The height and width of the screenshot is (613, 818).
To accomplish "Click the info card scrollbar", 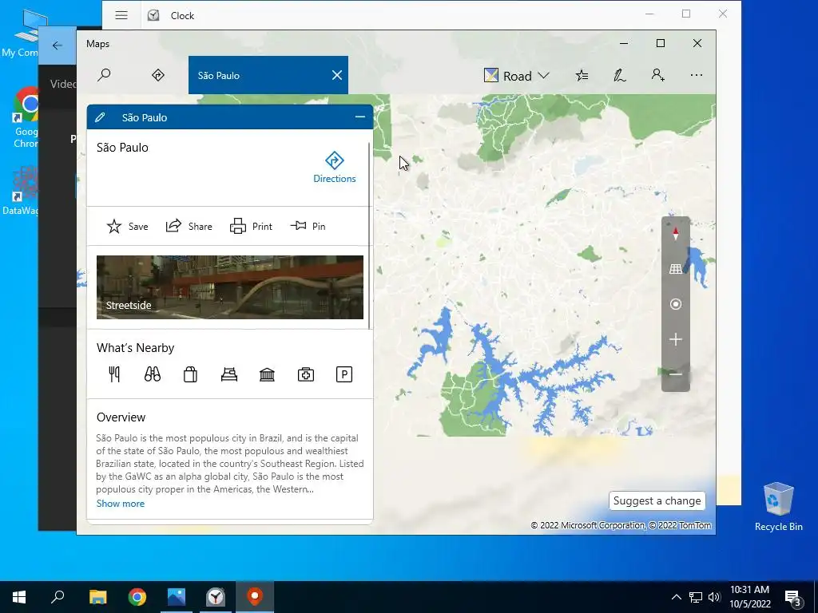I will tap(370, 235).
